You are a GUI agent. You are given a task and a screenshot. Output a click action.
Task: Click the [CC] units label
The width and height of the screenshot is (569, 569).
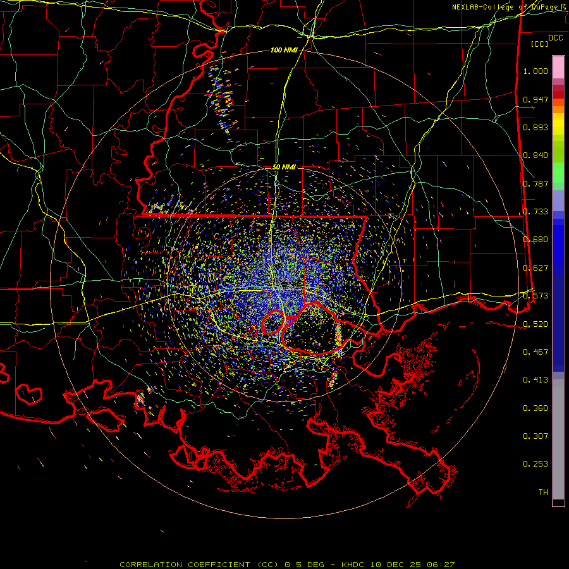point(540,44)
